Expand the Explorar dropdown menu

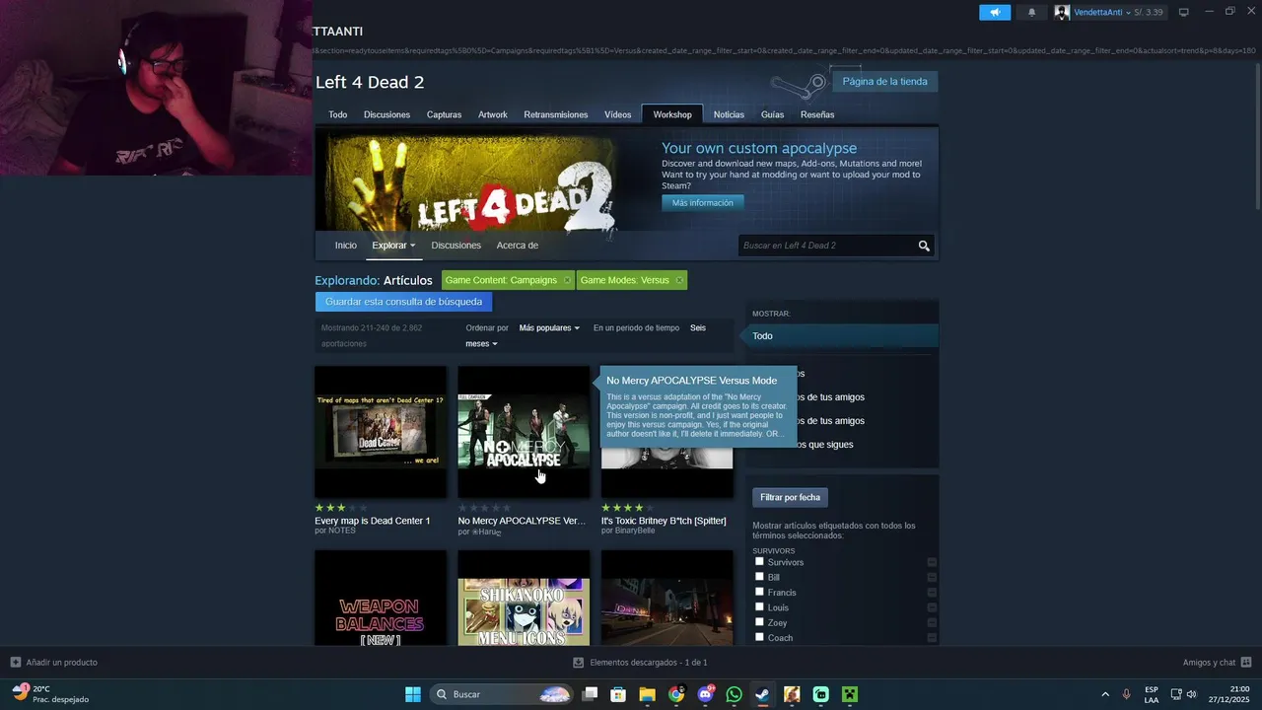pyautogui.click(x=393, y=246)
